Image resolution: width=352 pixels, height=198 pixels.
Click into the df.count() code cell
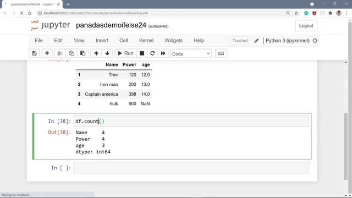pos(191,121)
